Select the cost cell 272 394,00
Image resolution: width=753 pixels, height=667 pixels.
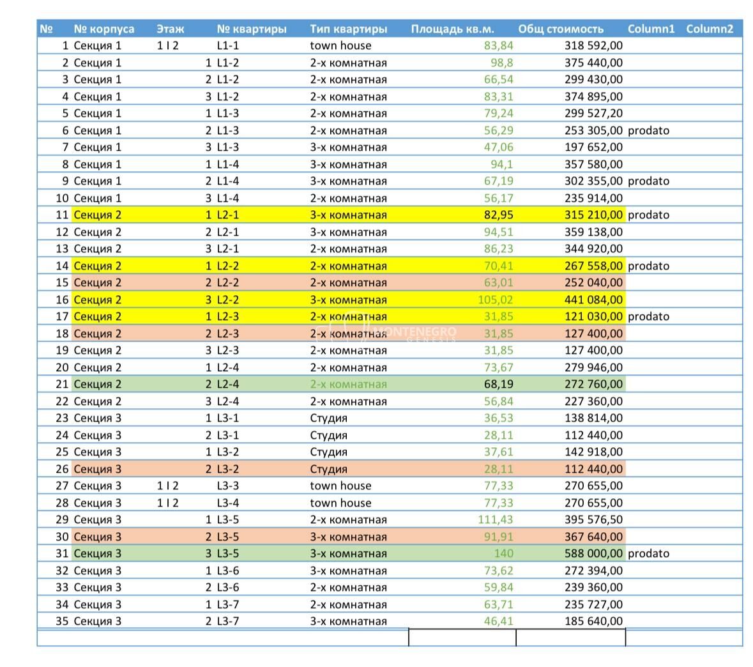tap(593, 571)
